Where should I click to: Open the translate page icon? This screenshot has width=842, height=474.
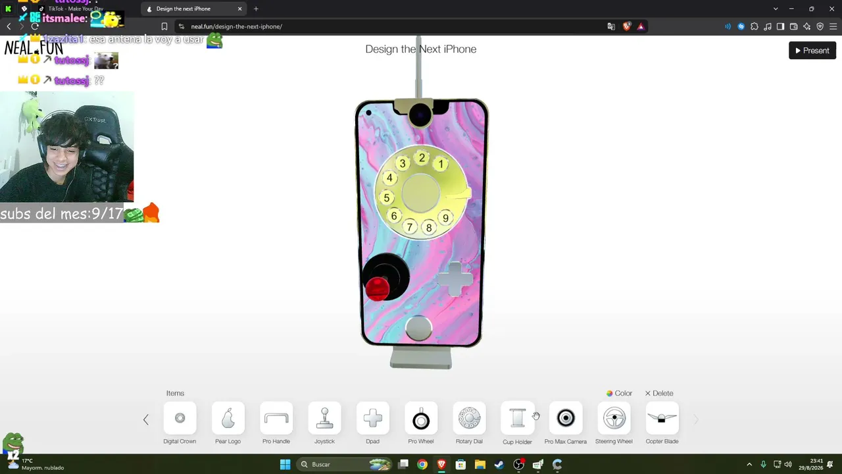click(x=611, y=26)
